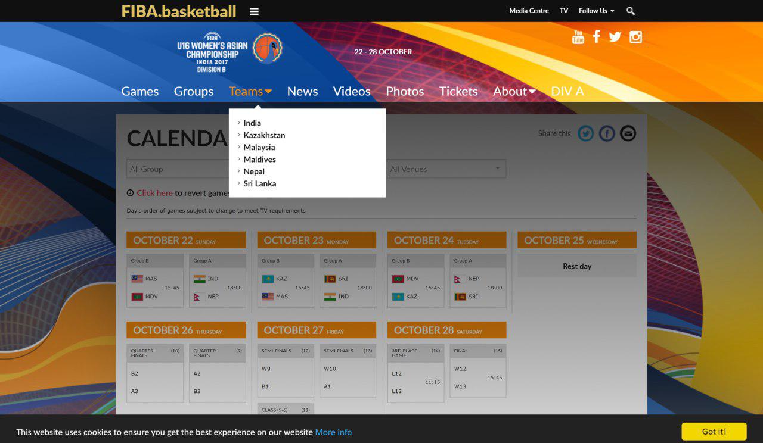This screenshot has height=443, width=763.
Task: Share this page via Twitter circle icon
Action: [586, 133]
